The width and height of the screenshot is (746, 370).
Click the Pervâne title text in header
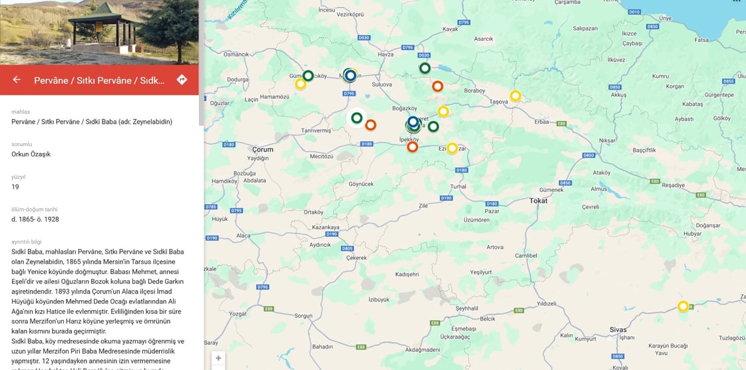tap(99, 80)
